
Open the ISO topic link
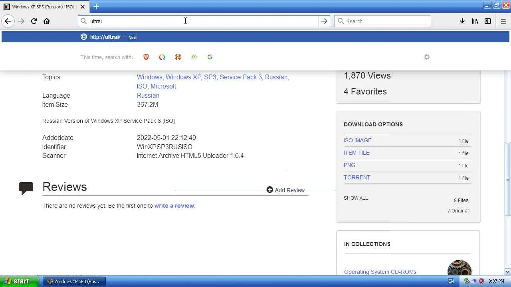[x=142, y=86]
